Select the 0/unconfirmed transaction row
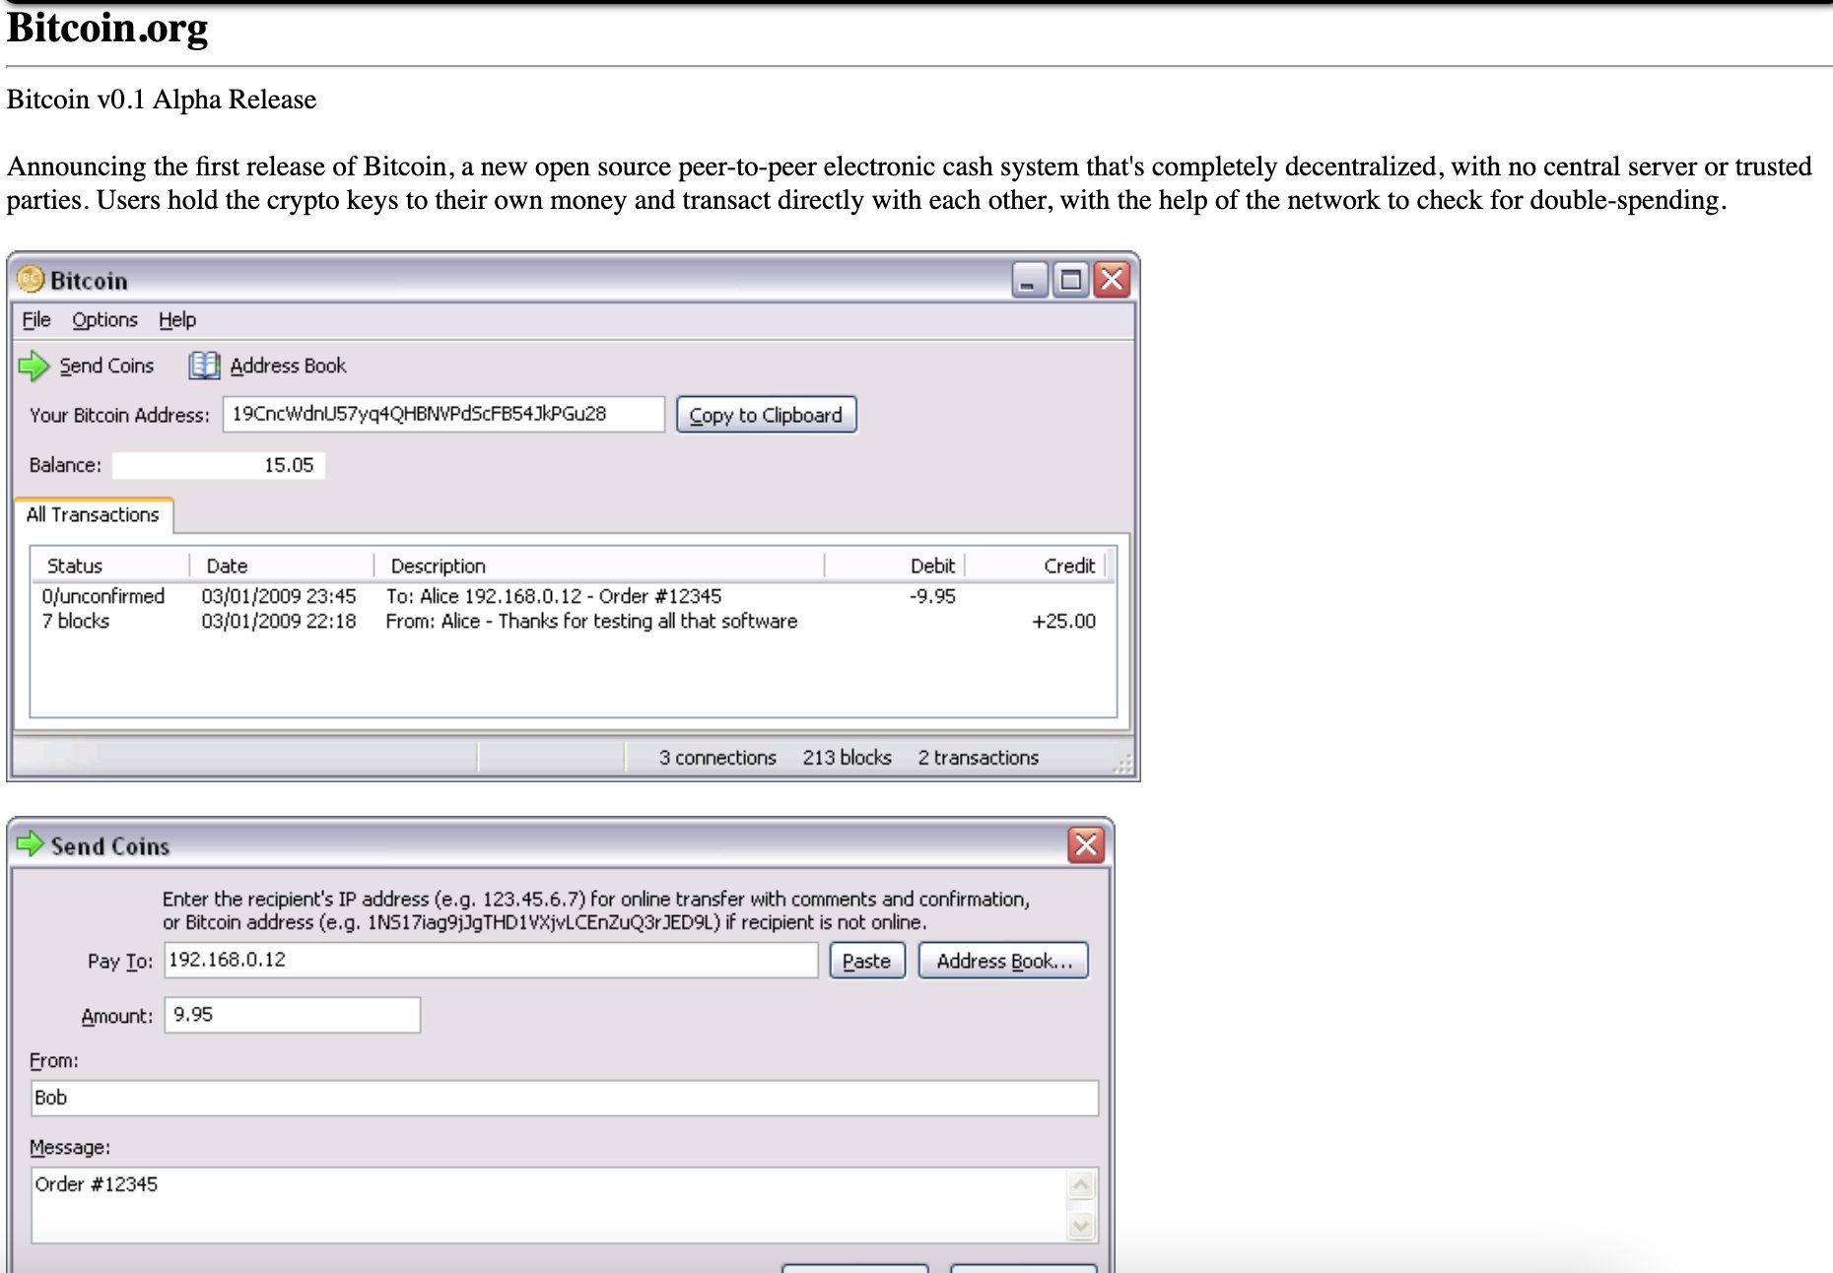 coord(572,596)
